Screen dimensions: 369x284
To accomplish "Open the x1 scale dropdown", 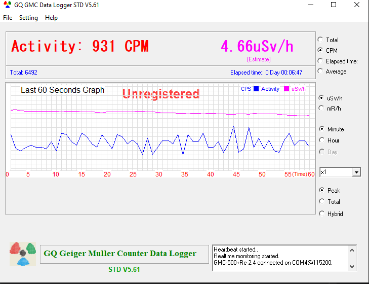I will [x=356, y=172].
